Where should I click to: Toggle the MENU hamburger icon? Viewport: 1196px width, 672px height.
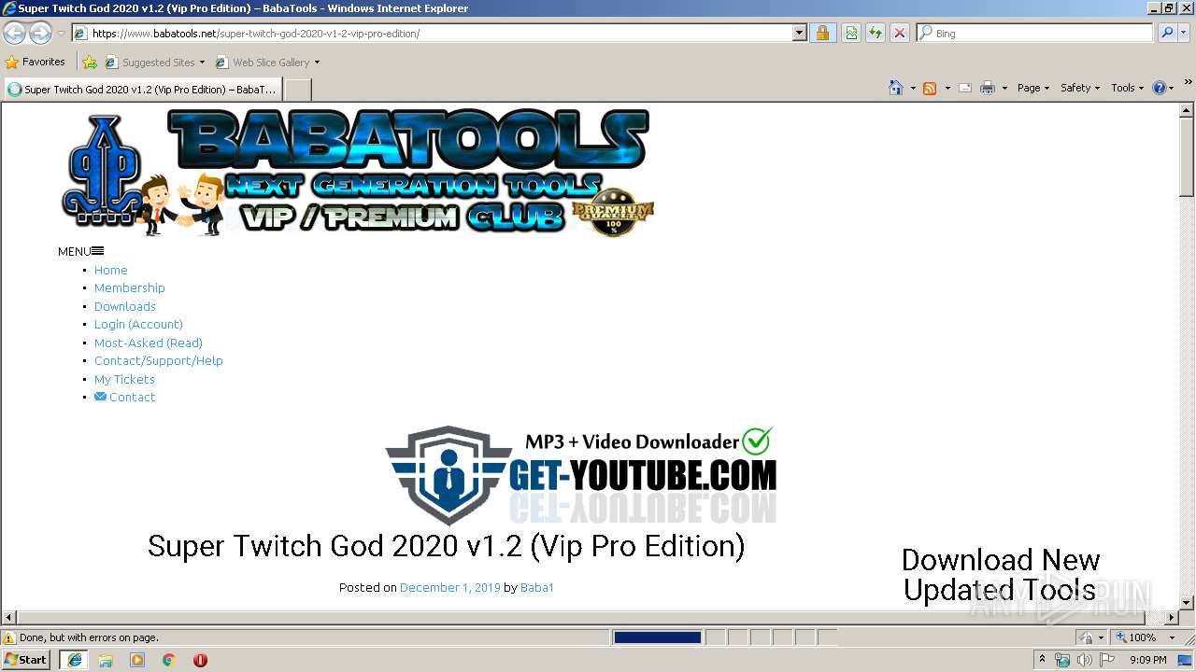coord(97,251)
